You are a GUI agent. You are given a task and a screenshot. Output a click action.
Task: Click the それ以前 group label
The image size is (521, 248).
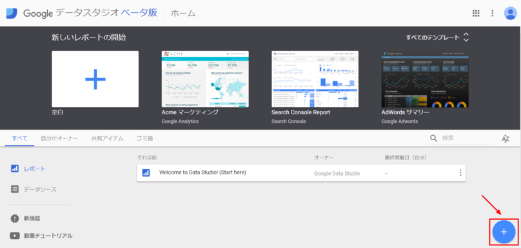(x=147, y=157)
